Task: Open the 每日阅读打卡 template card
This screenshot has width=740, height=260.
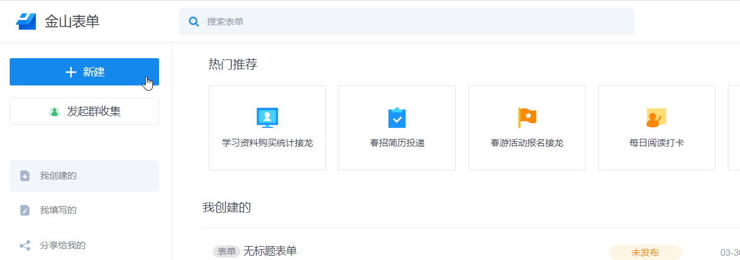Action: click(657, 128)
